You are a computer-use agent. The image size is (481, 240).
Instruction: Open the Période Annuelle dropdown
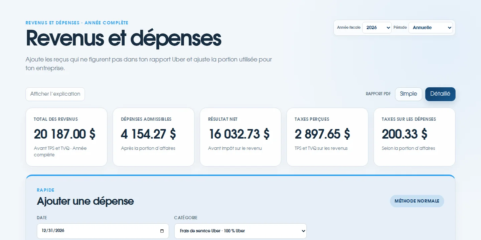click(x=431, y=28)
